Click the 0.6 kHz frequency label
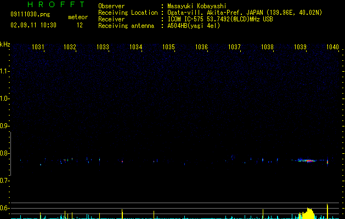This screenshot has width=345, height=219. (x=4, y=208)
